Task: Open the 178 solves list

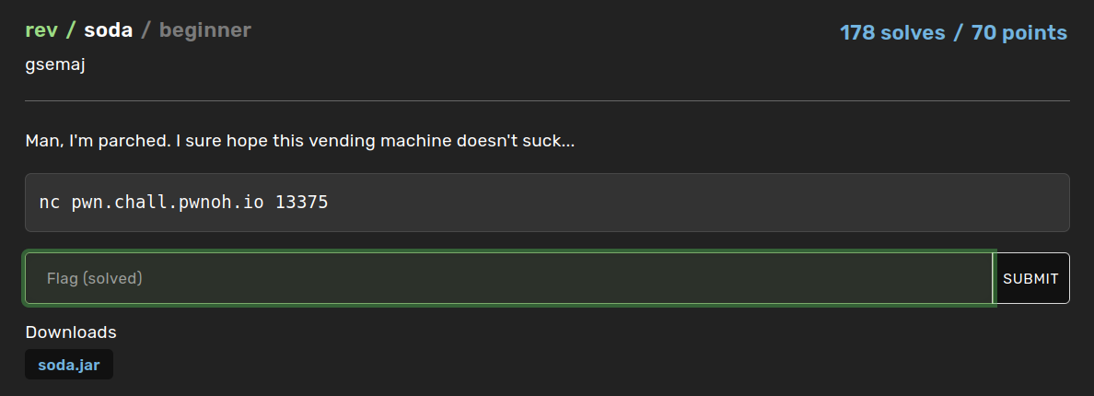Action: pos(892,33)
